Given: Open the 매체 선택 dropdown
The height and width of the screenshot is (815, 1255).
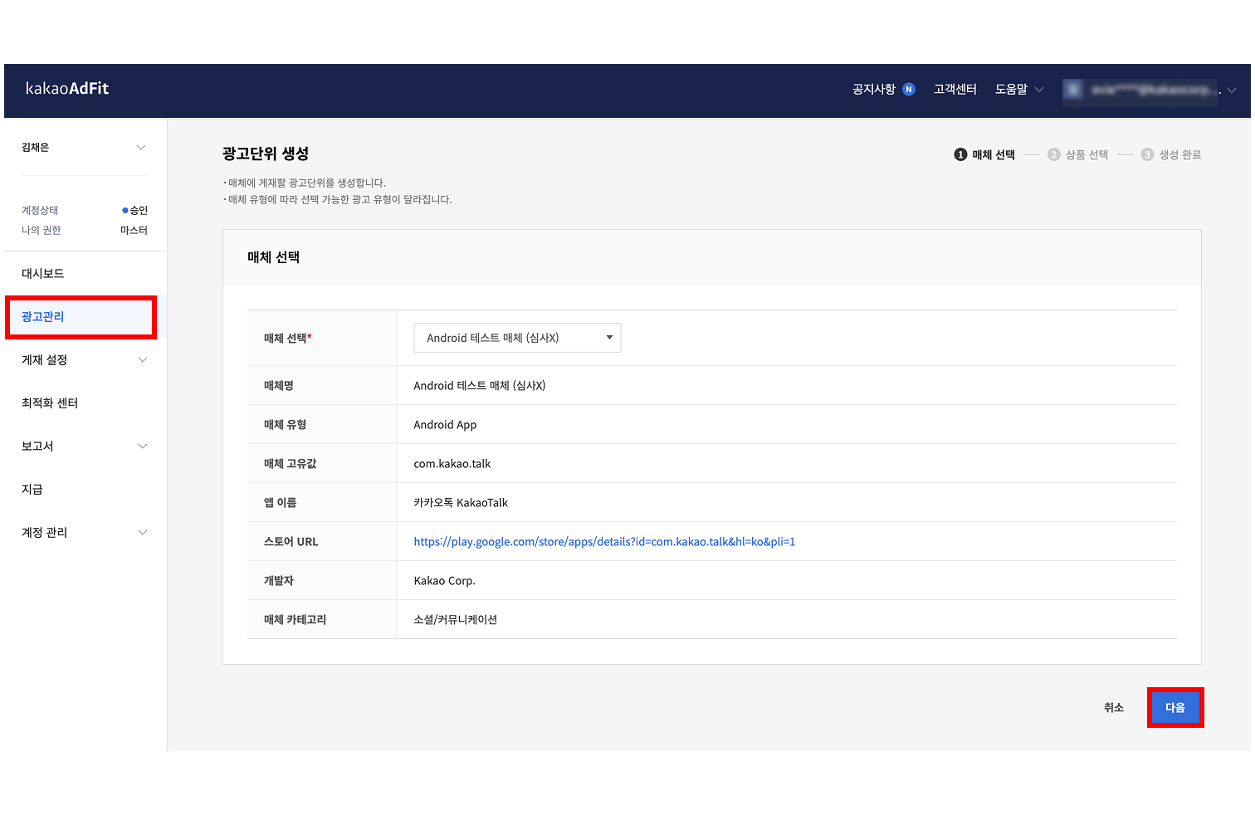Looking at the screenshot, I should click(x=517, y=338).
